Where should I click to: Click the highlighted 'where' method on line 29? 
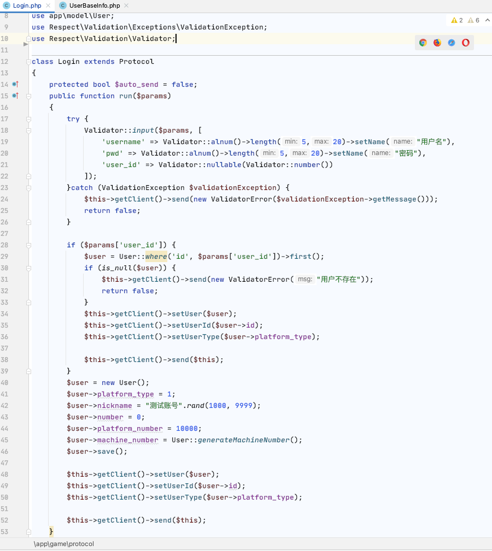(156, 257)
